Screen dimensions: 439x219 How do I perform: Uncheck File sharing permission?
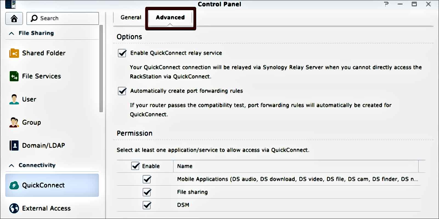point(147,192)
